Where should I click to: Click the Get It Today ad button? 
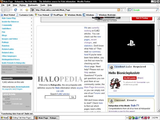pos(142,18)
